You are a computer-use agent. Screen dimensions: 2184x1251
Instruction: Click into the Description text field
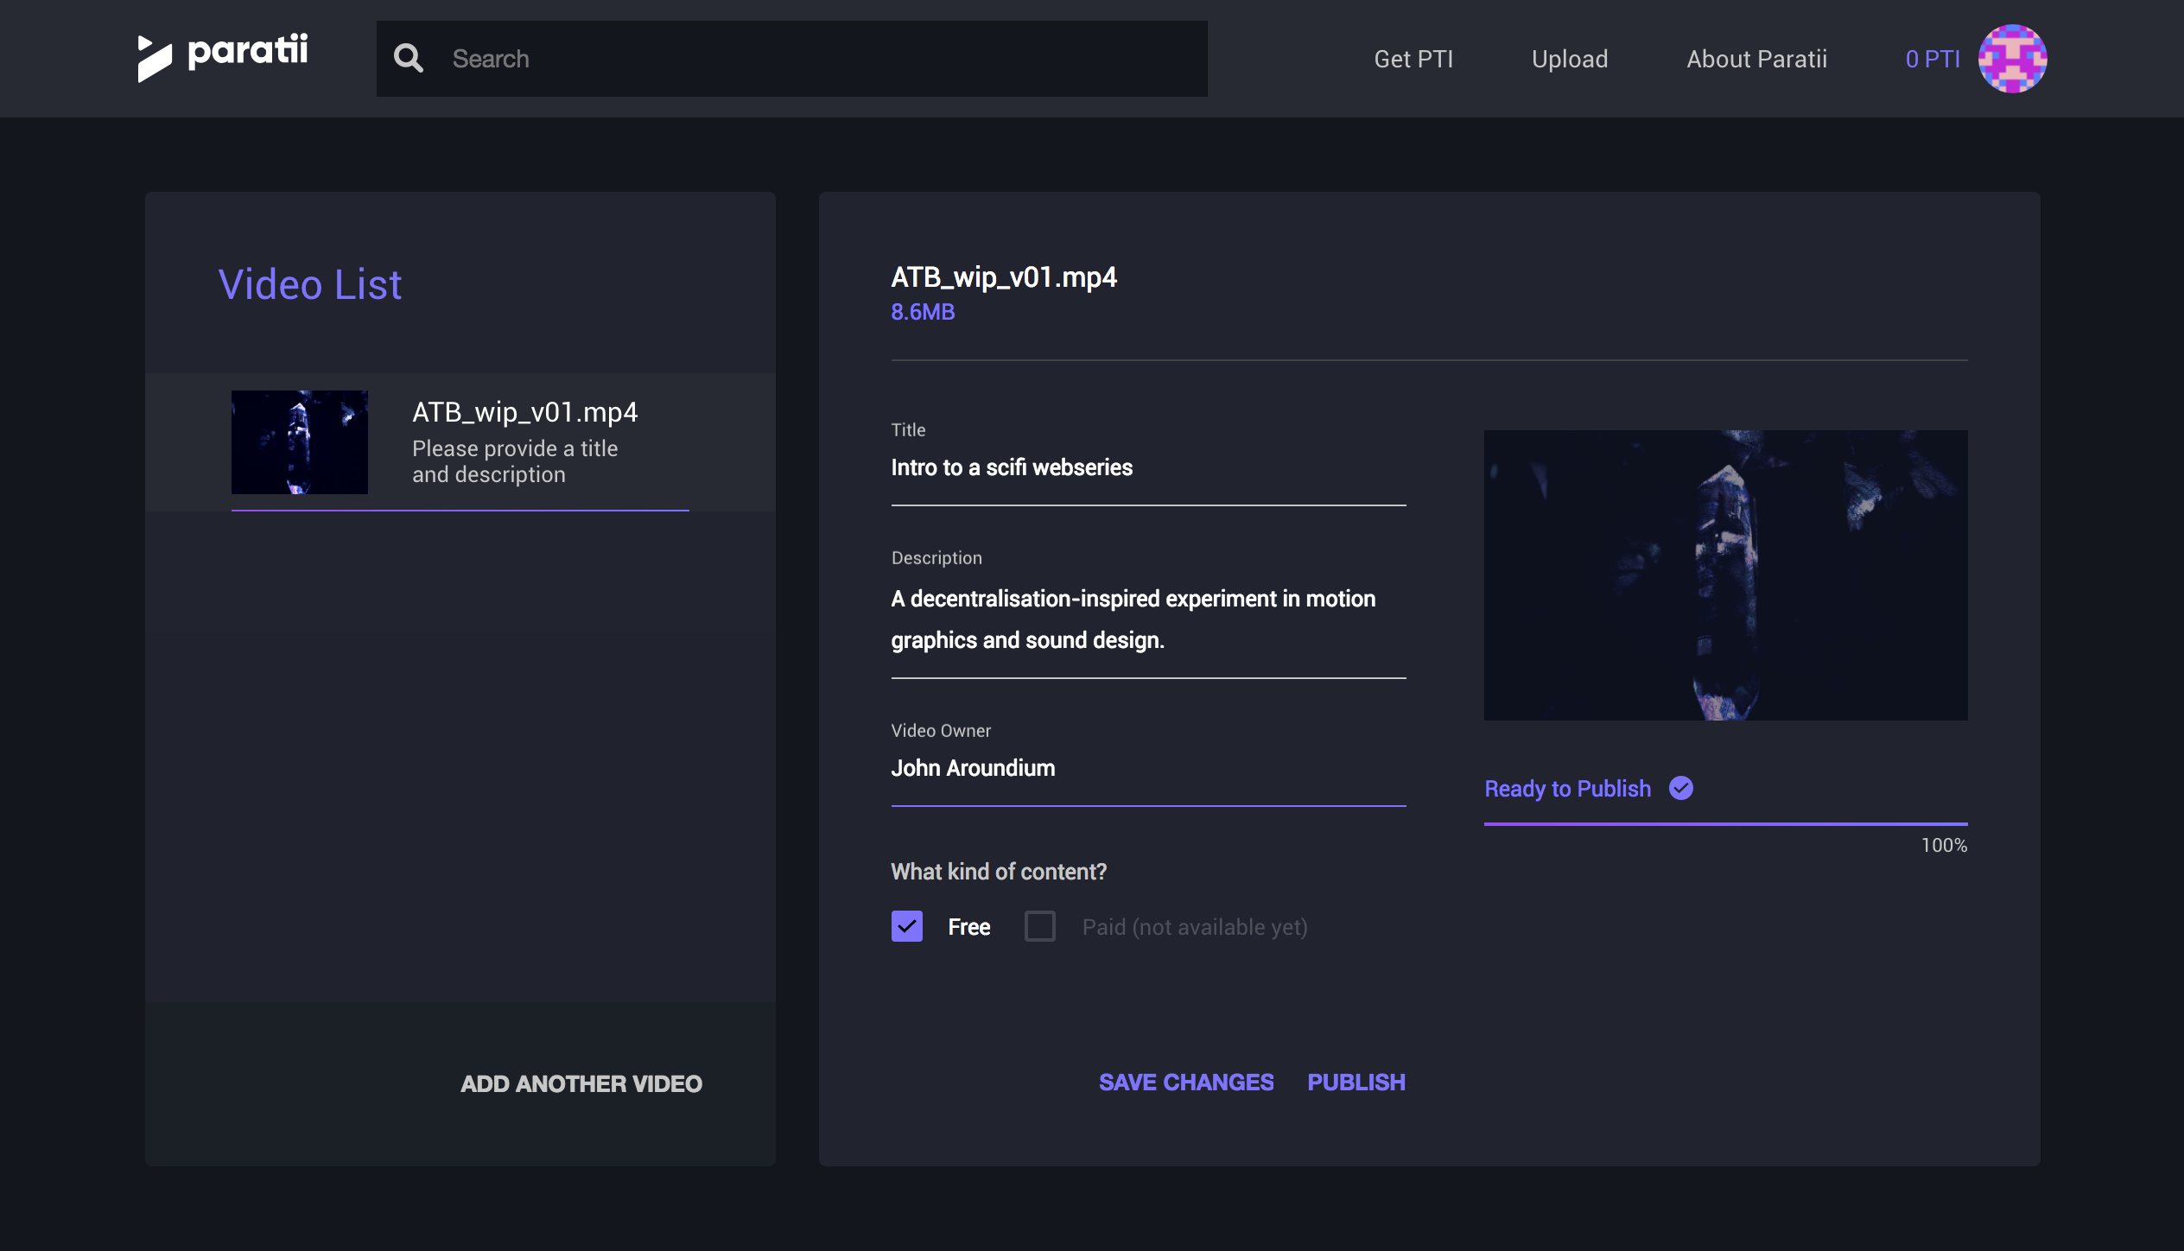click(x=1147, y=619)
